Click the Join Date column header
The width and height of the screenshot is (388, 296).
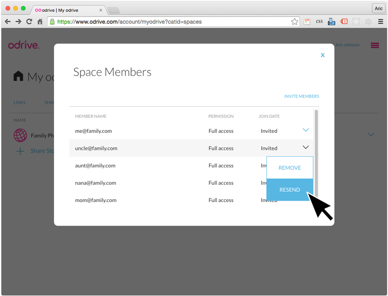pyautogui.click(x=269, y=116)
